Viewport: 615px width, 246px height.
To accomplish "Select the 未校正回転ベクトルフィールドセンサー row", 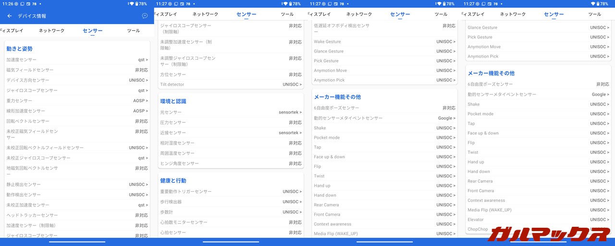I will [77, 148].
